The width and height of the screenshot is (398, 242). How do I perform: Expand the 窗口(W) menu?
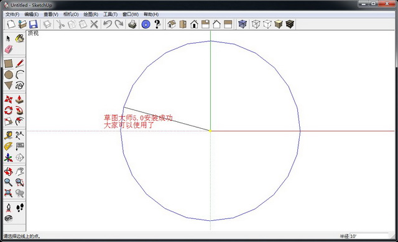(131, 14)
